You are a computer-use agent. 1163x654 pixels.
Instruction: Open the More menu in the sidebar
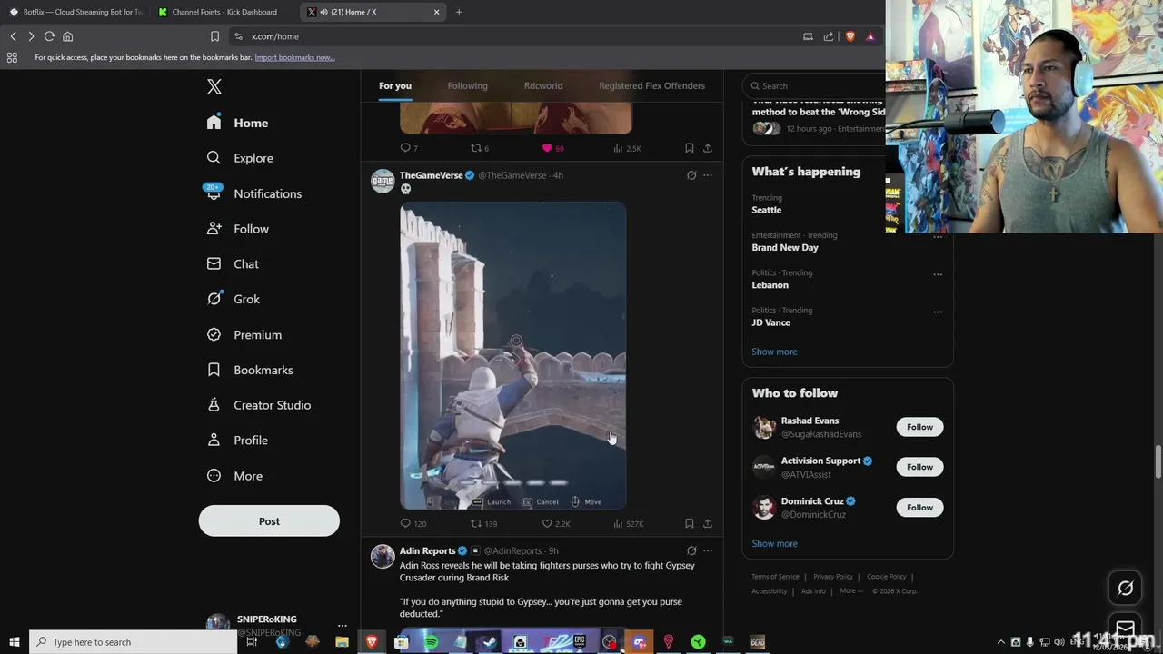[234, 476]
